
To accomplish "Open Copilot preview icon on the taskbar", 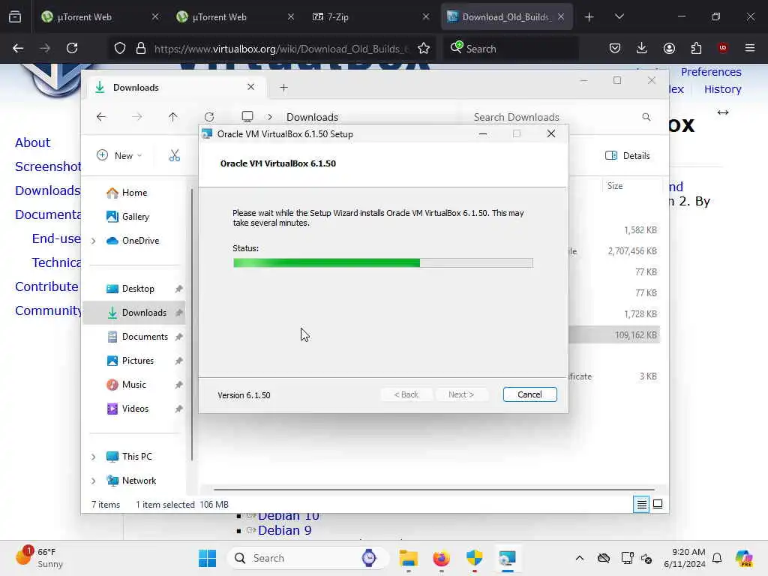I will click(743, 558).
